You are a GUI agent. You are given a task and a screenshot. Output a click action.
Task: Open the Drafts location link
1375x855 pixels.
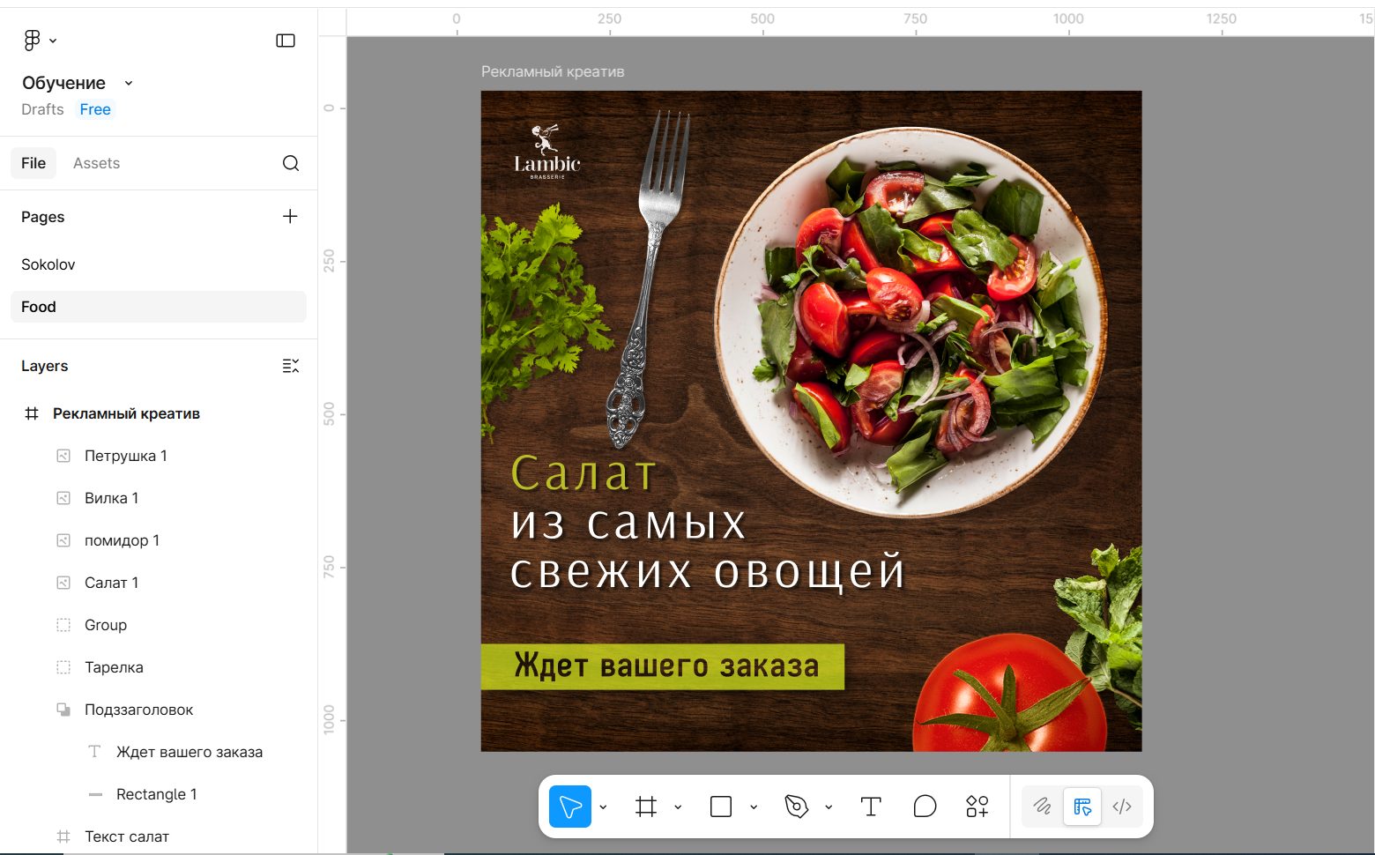42,109
